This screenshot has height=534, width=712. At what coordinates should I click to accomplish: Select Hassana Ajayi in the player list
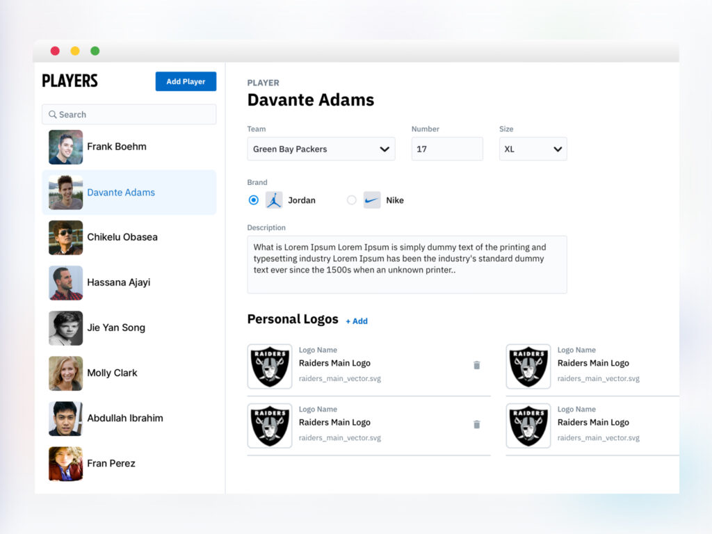pos(129,282)
